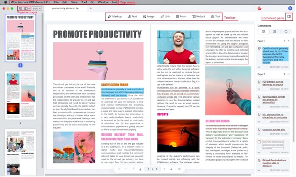Click the thumbnail grid organize pages icon

pyautogui.click(x=19, y=8)
